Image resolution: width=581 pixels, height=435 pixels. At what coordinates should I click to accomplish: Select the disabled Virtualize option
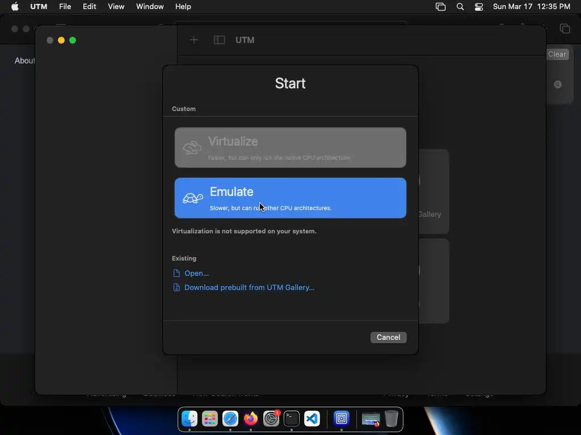point(290,148)
